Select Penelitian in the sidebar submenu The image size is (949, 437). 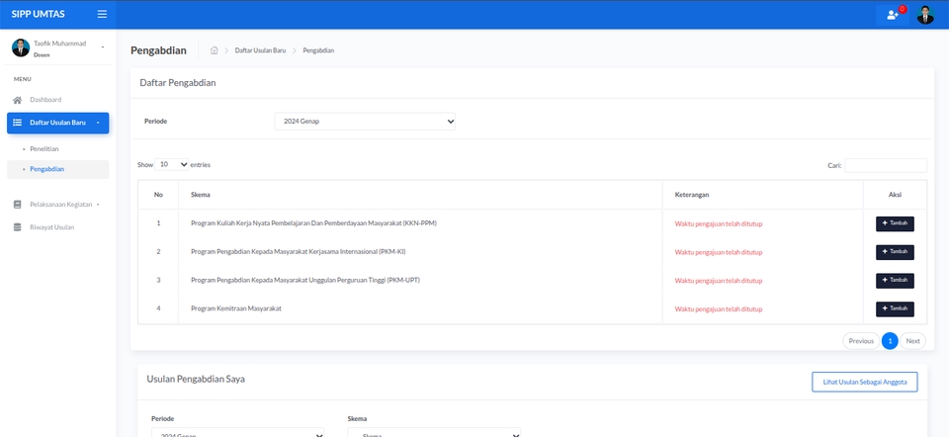coord(44,149)
